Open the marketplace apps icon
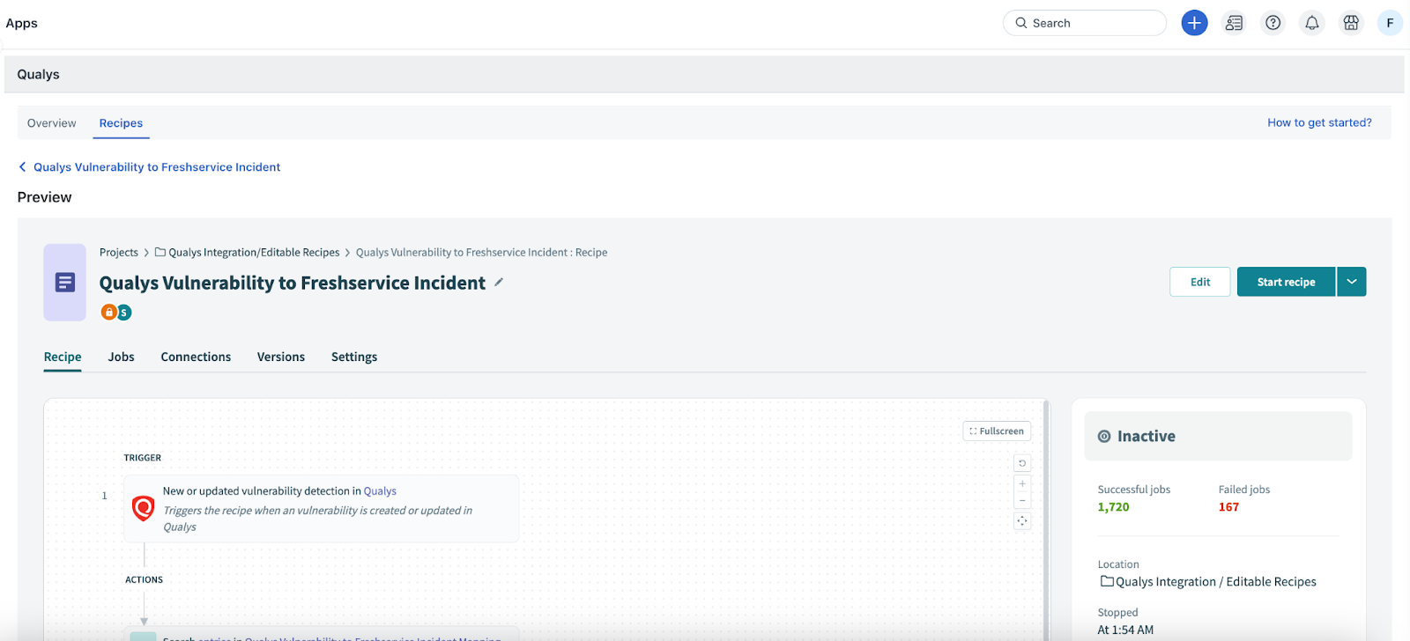 pos(1351,23)
